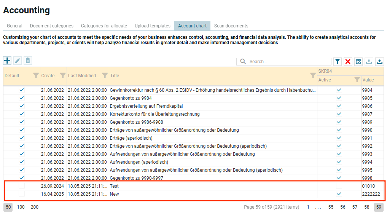Click the import download icon
Viewport: 387px width, 217px height.
369,62
